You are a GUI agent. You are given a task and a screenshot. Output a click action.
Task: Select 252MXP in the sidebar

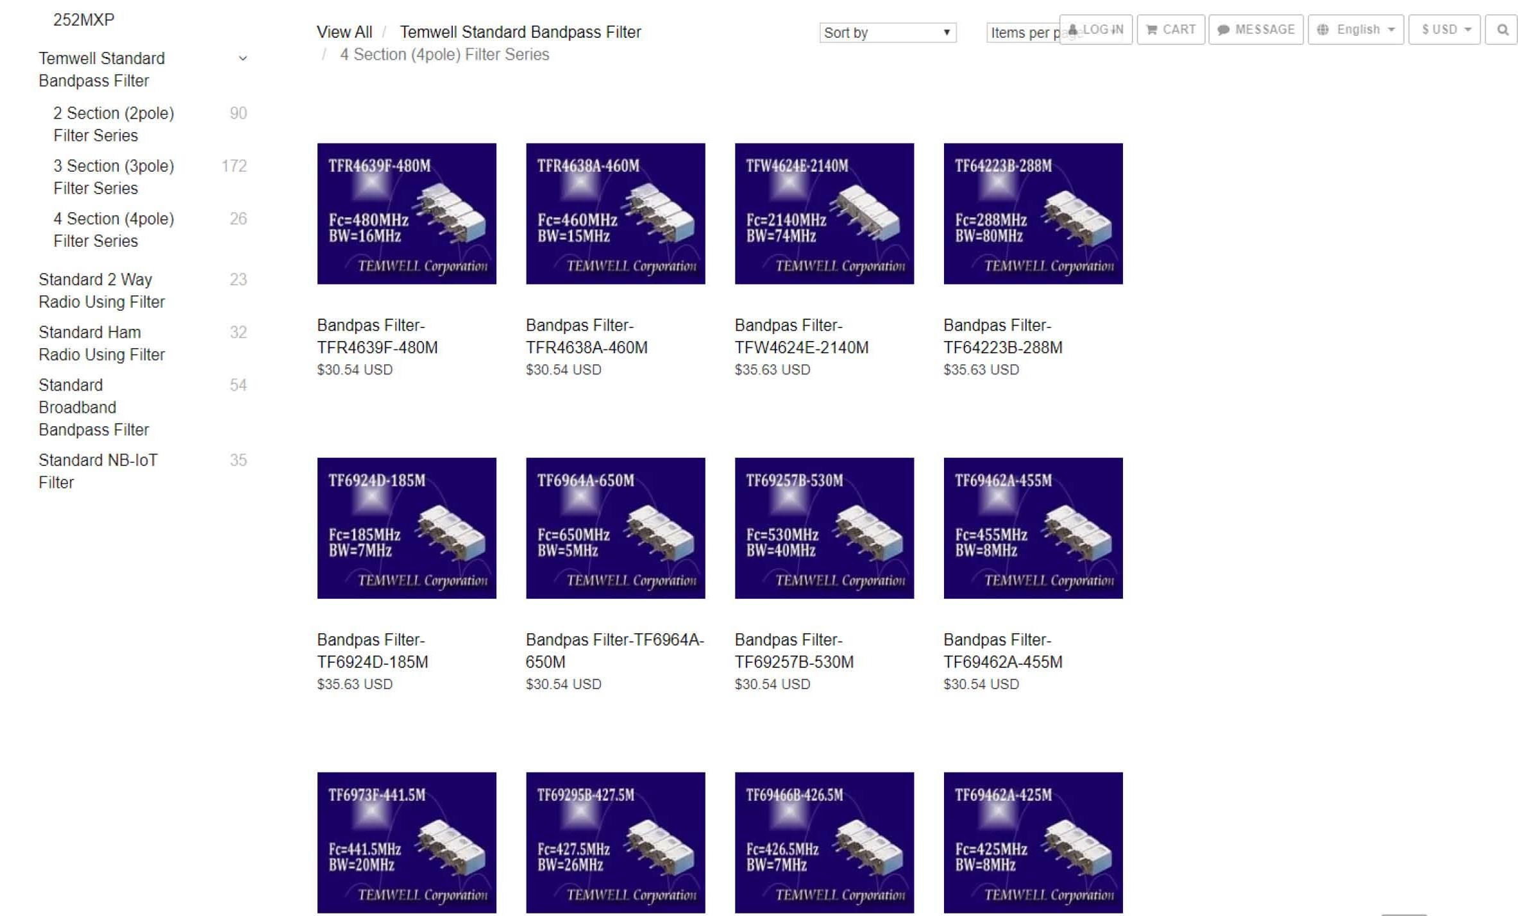coord(84,20)
